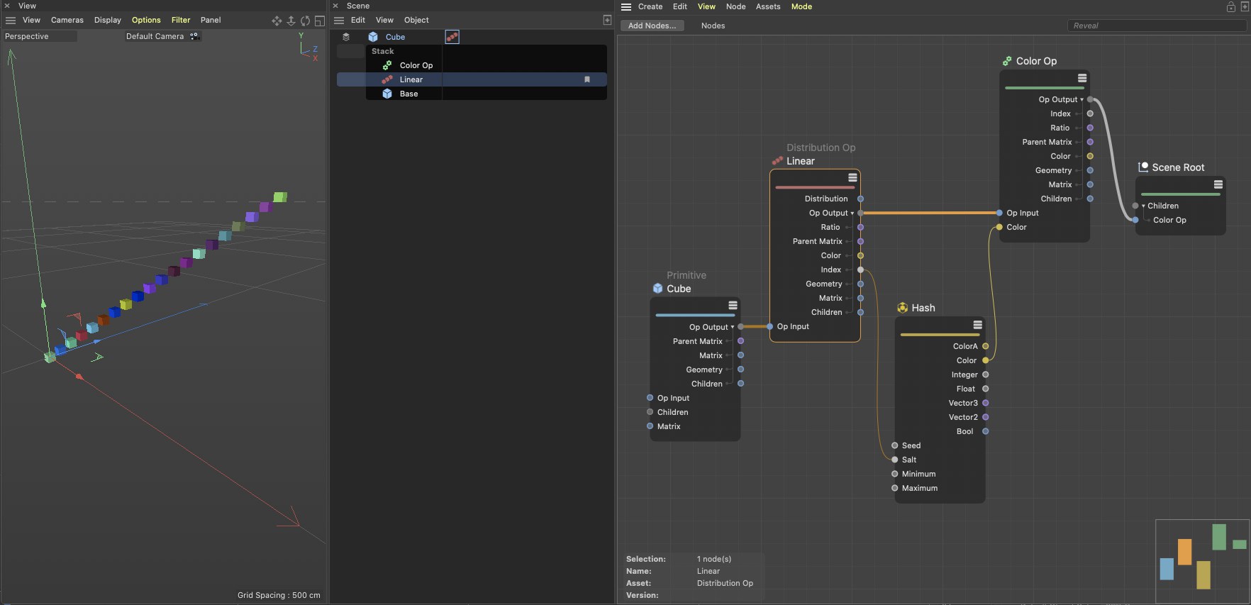The width and height of the screenshot is (1251, 605).
Task: Click the Nodes button beside Add Nodes
Action: click(713, 26)
